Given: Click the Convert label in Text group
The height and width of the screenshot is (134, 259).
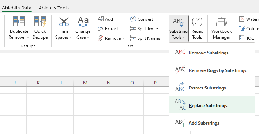Looking at the screenshot, I should coord(145,19).
